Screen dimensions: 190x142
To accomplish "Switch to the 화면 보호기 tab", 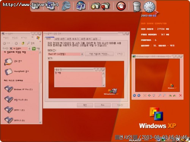I will point(73,39).
